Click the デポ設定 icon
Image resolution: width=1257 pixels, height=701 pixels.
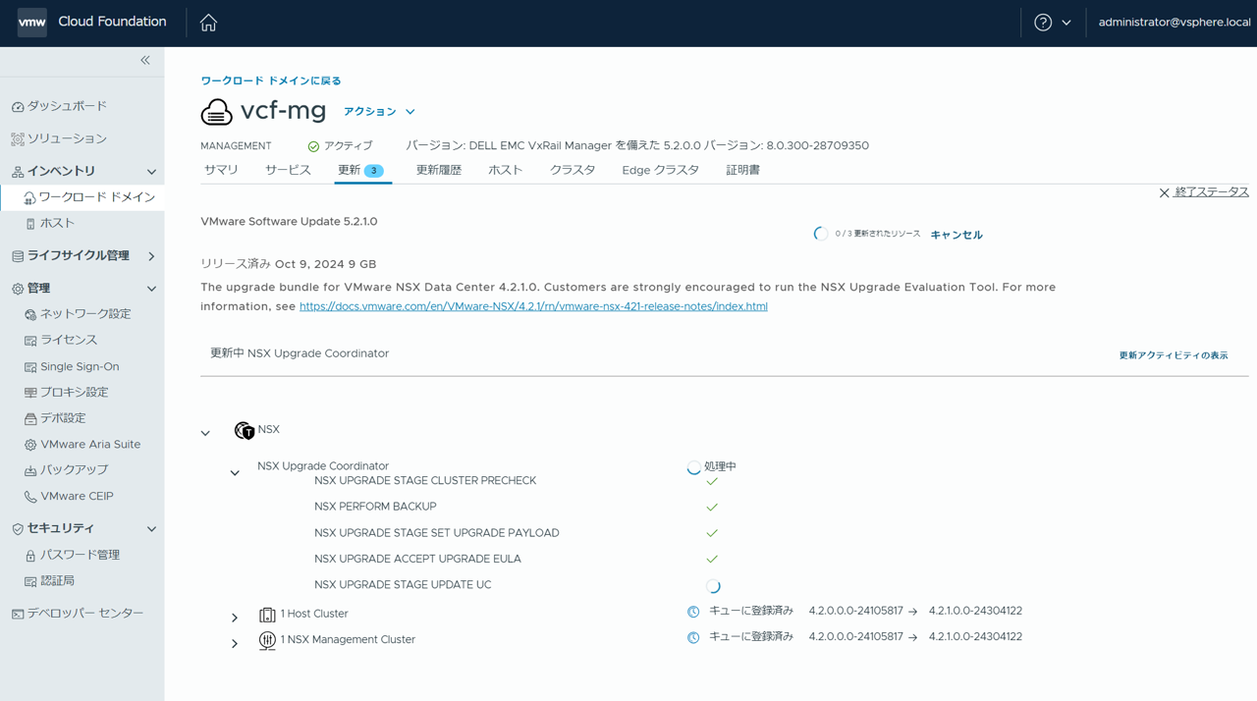tap(30, 419)
